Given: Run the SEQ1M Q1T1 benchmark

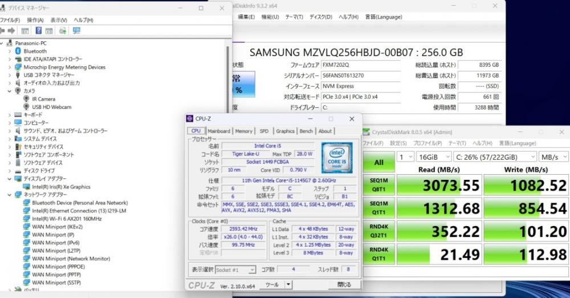Looking at the screenshot, I should [x=379, y=208].
